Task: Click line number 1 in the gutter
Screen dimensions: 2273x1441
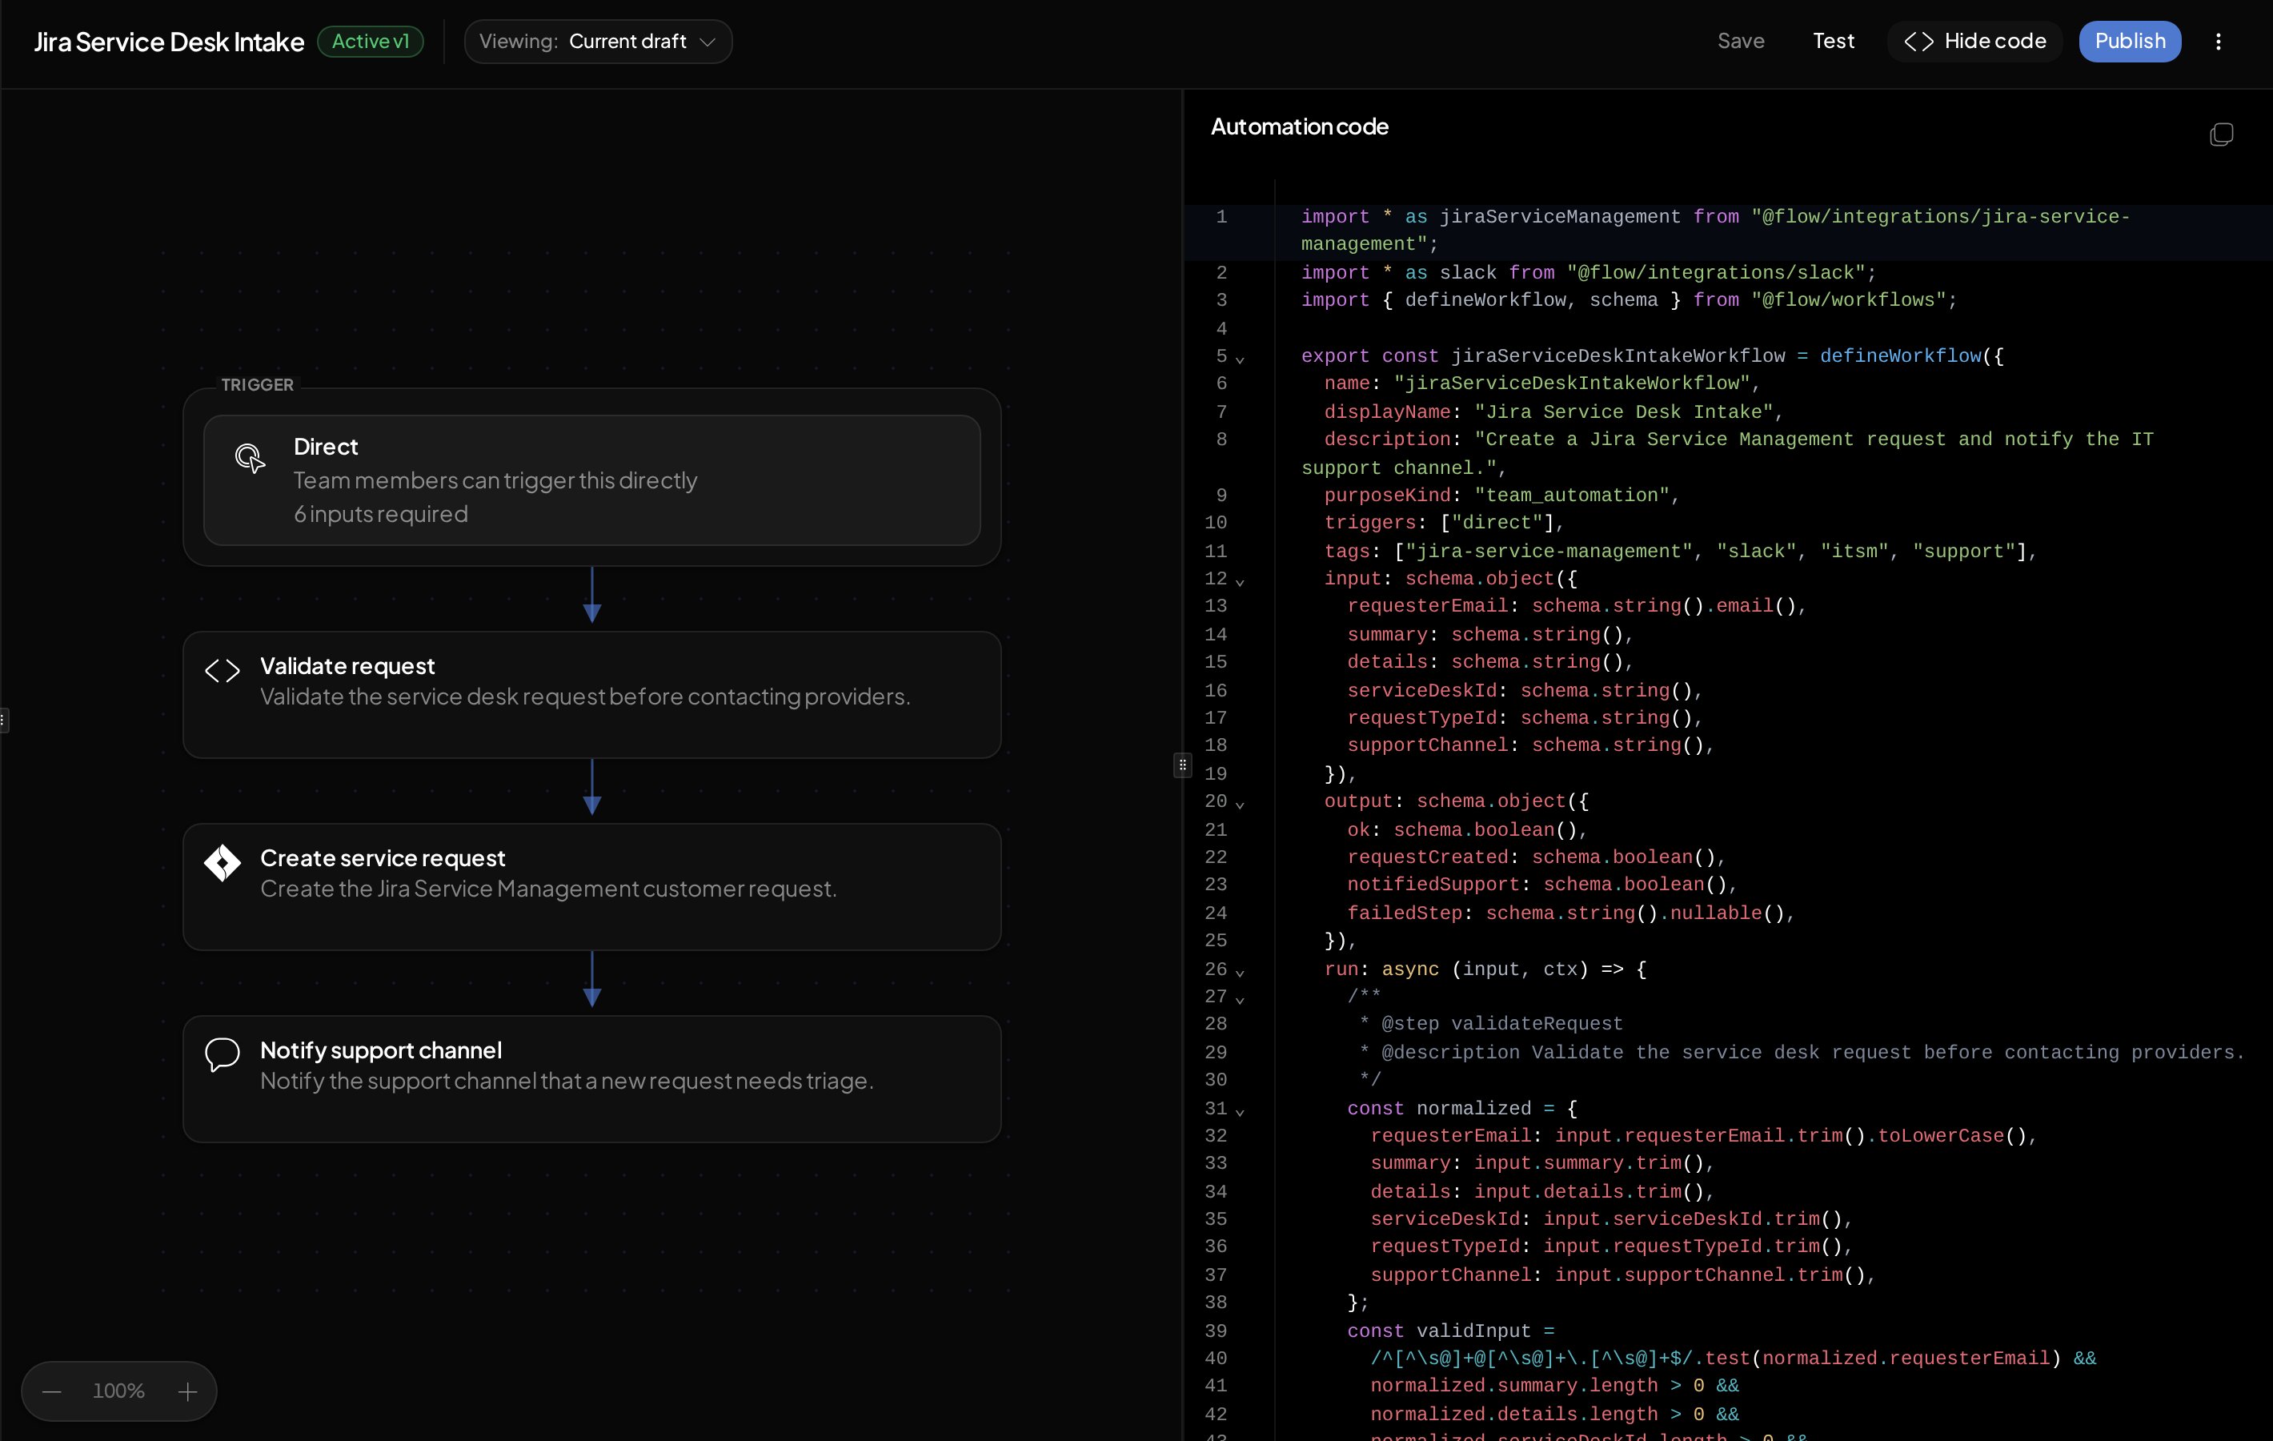Action: 1221,217
